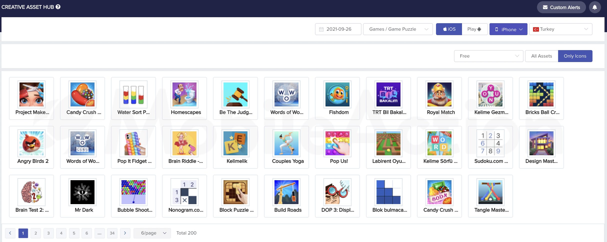Jump to last page 34
Image resolution: width=607 pixels, height=242 pixels.
112,233
